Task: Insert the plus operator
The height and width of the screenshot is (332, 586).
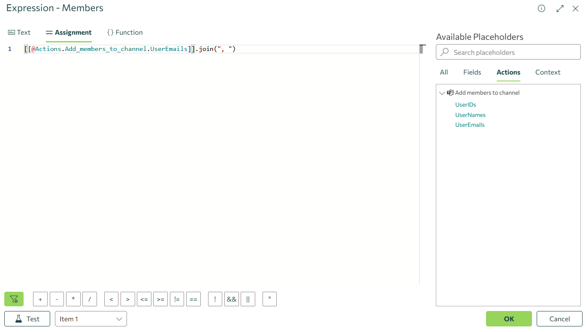Action: pyautogui.click(x=40, y=299)
